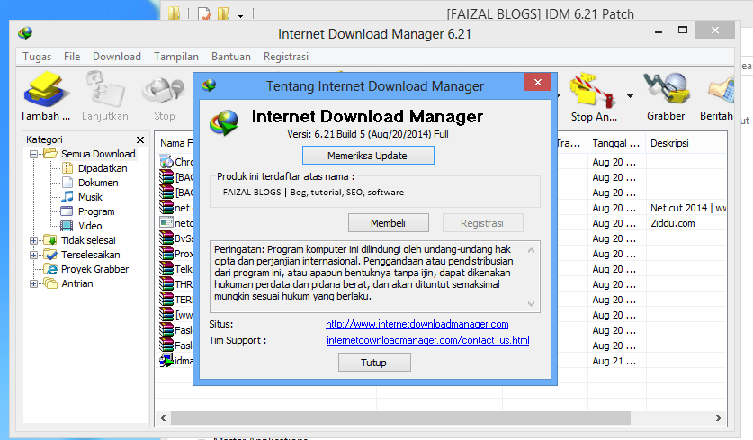Click the archive icon of net file
The width and height of the screenshot is (753, 440).
tap(166, 208)
